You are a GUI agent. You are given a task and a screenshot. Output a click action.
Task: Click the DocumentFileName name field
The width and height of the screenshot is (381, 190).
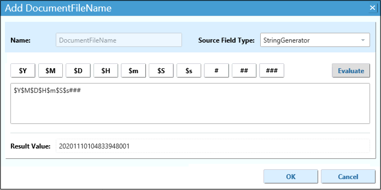point(119,40)
